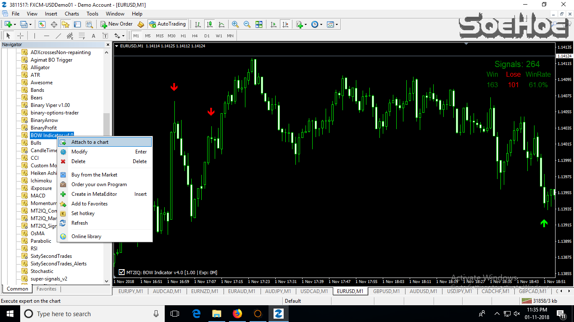Select the M15 timeframe
The height and width of the screenshot is (322, 574).
[x=159, y=36]
